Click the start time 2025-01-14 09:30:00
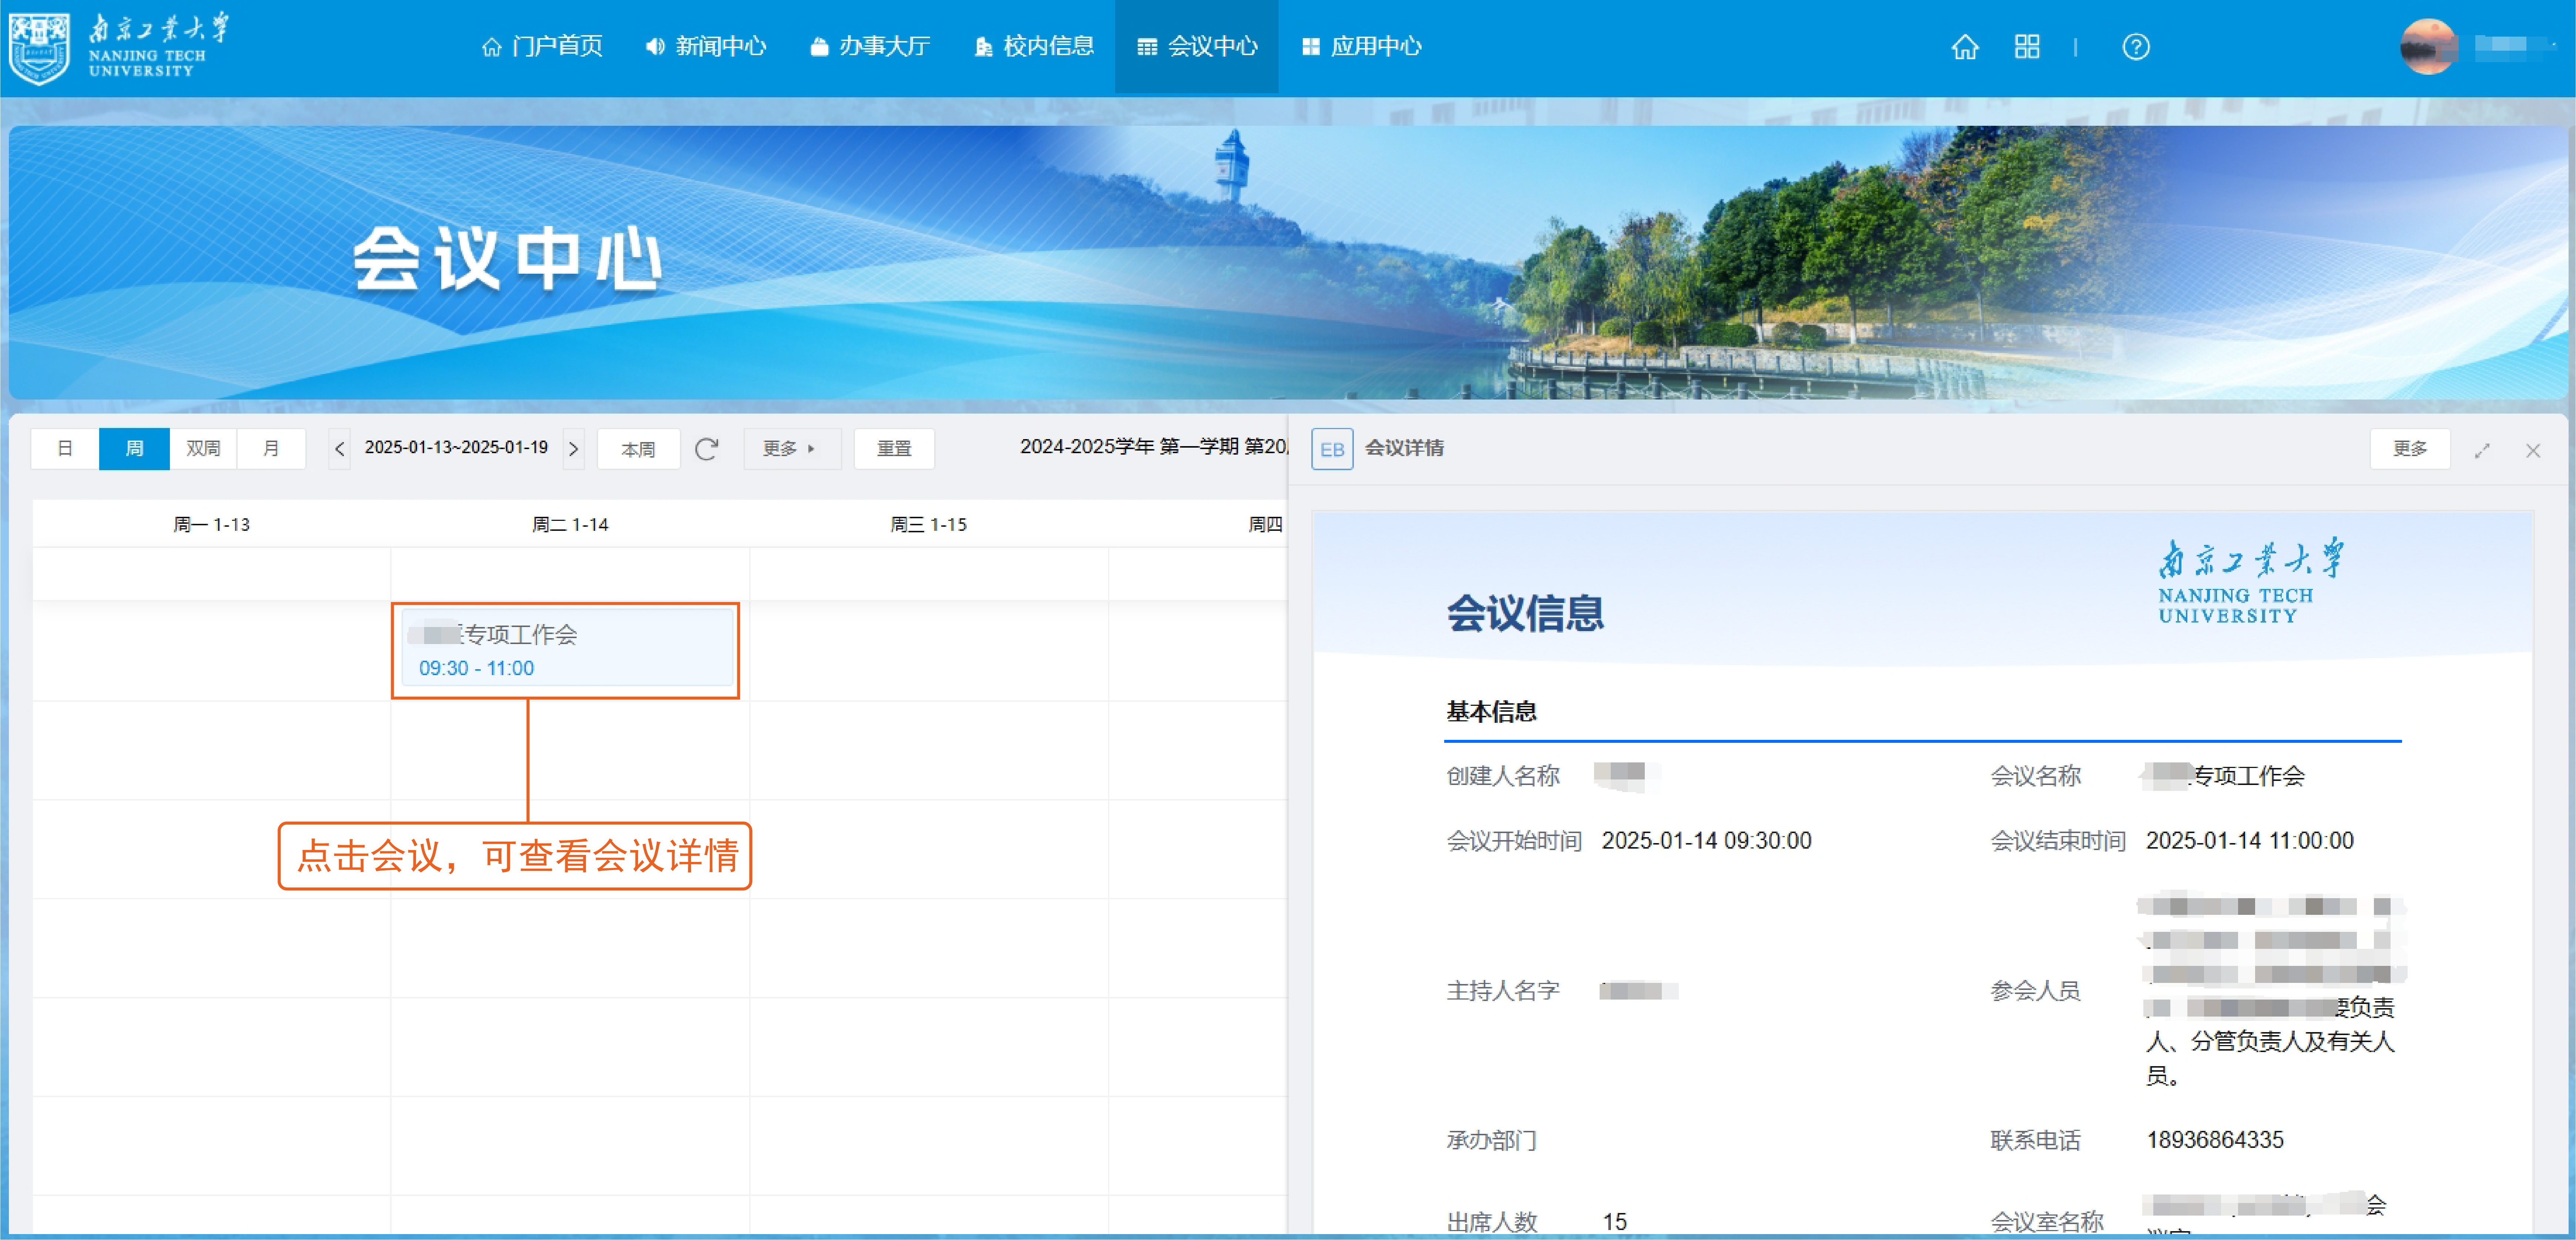 point(1706,840)
